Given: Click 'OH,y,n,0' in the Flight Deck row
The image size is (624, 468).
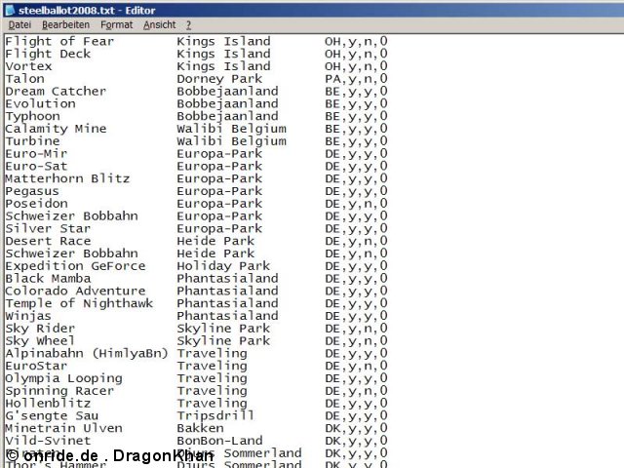Looking at the screenshot, I should [356, 54].
